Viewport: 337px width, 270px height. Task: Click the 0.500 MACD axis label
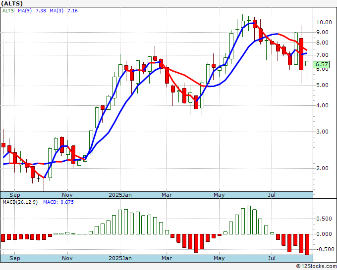coord(325,219)
